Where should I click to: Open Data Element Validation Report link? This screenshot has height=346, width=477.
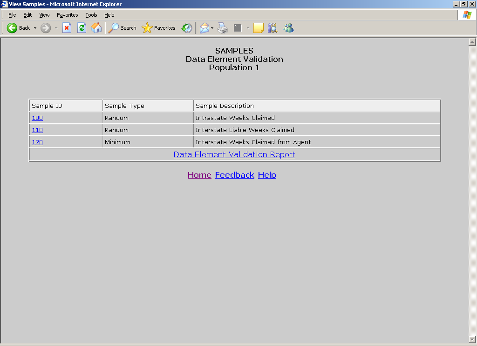(x=234, y=154)
